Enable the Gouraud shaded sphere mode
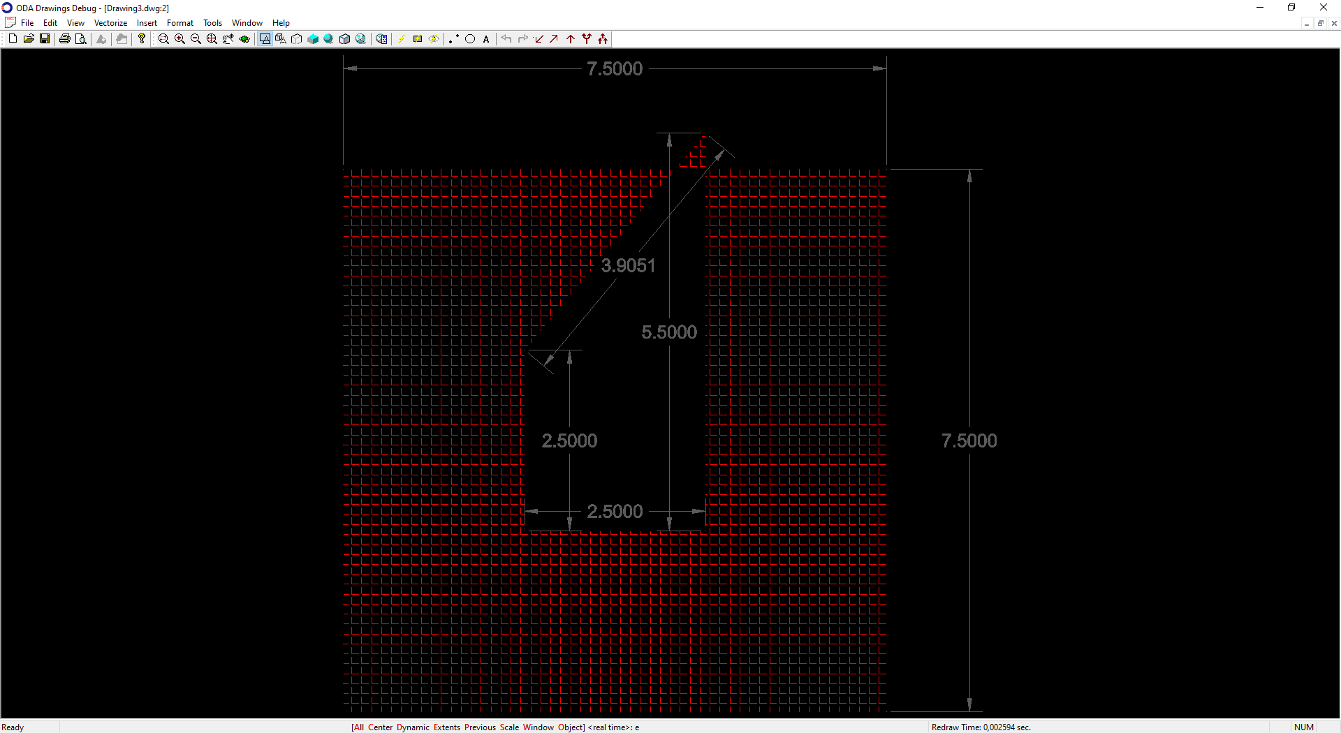1341x733 pixels. pos(328,39)
